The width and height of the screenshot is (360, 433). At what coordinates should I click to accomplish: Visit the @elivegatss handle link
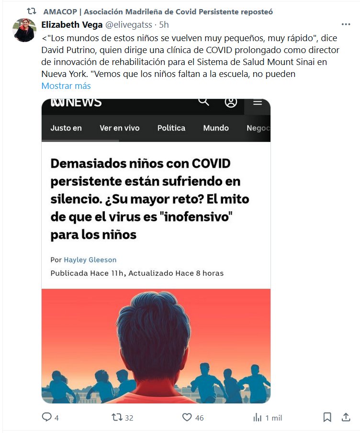tap(129, 24)
